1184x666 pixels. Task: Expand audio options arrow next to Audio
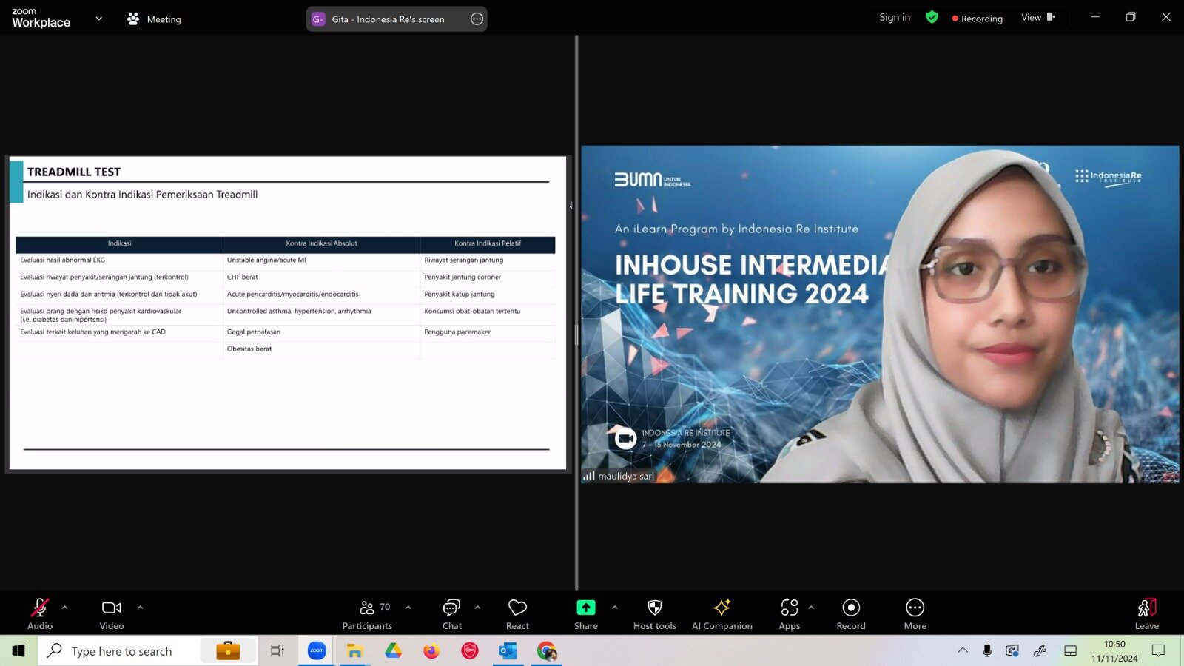coord(64,608)
